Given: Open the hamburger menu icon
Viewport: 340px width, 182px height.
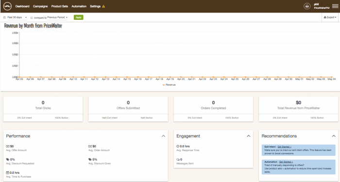Looking at the screenshot, I should coord(335,6).
